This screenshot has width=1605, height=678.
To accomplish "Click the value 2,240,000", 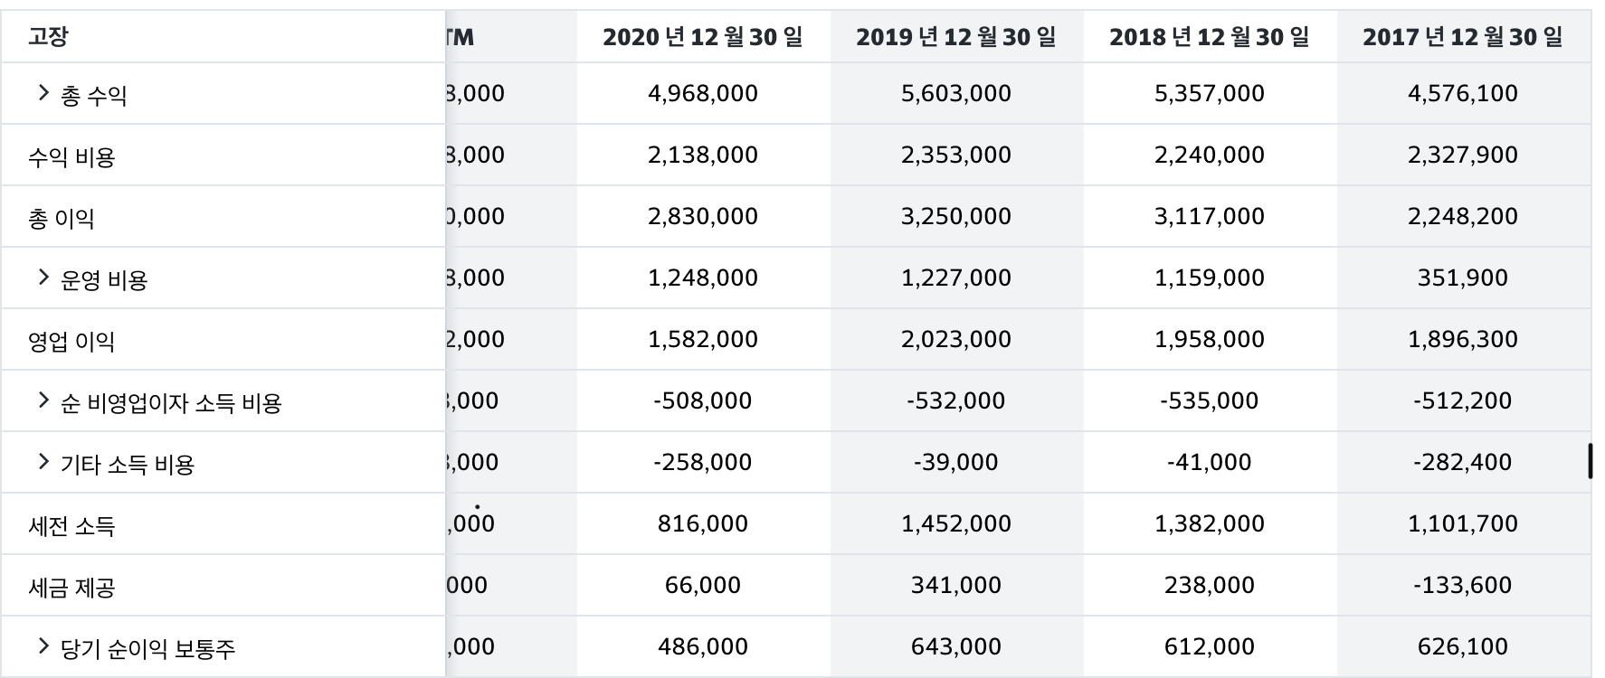I will click(1210, 155).
